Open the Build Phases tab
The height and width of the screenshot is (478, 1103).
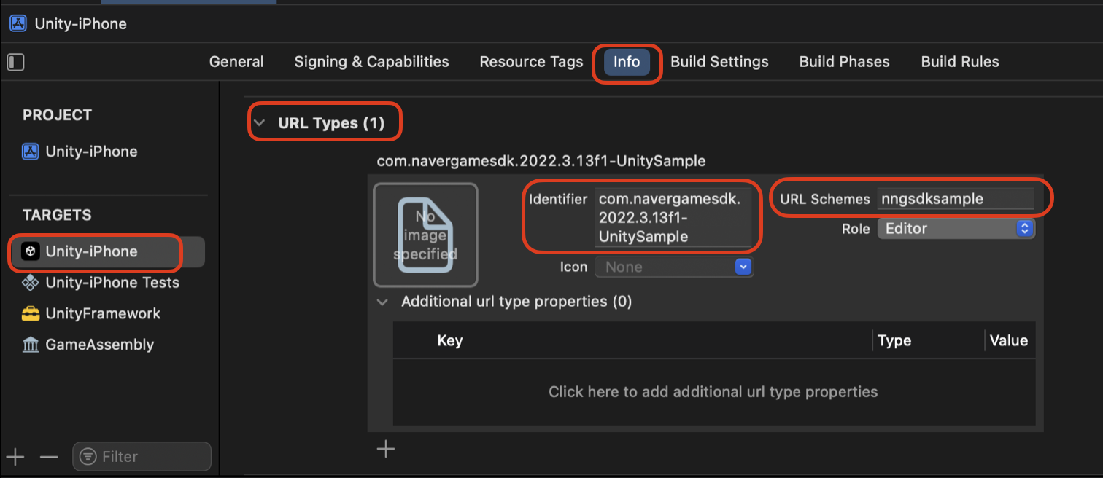(844, 62)
